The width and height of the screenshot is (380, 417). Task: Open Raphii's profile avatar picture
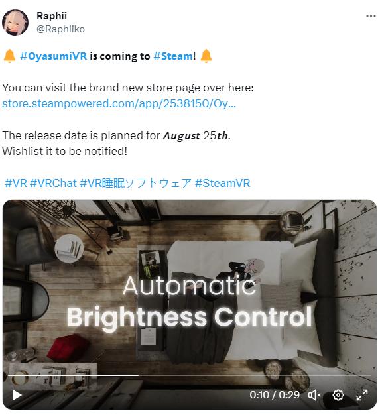point(15,23)
